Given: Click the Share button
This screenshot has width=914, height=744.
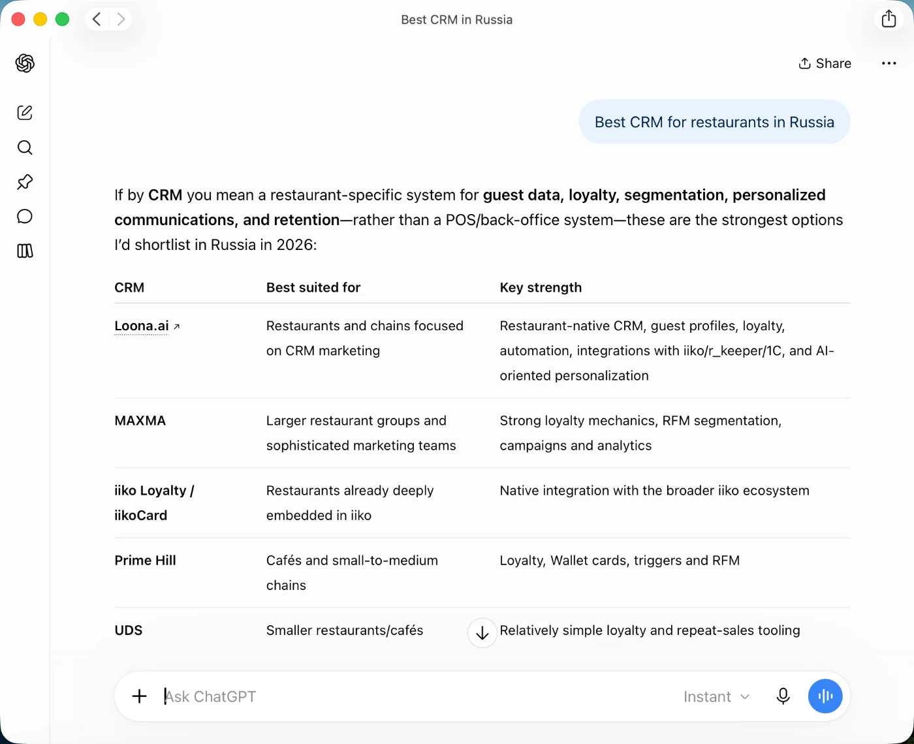Looking at the screenshot, I should tap(825, 63).
